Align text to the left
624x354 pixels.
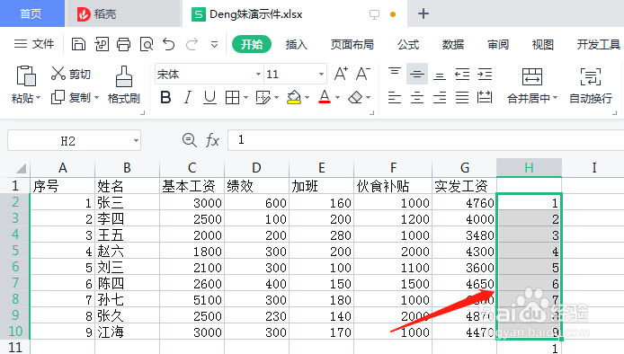tap(395, 97)
